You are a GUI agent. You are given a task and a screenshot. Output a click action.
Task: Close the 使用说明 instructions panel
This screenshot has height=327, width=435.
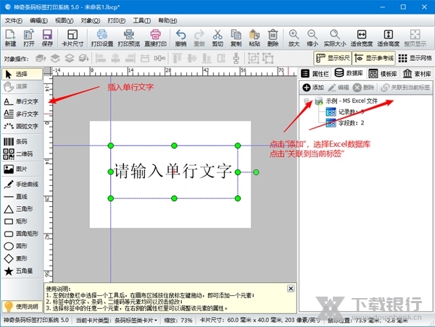click(x=291, y=289)
